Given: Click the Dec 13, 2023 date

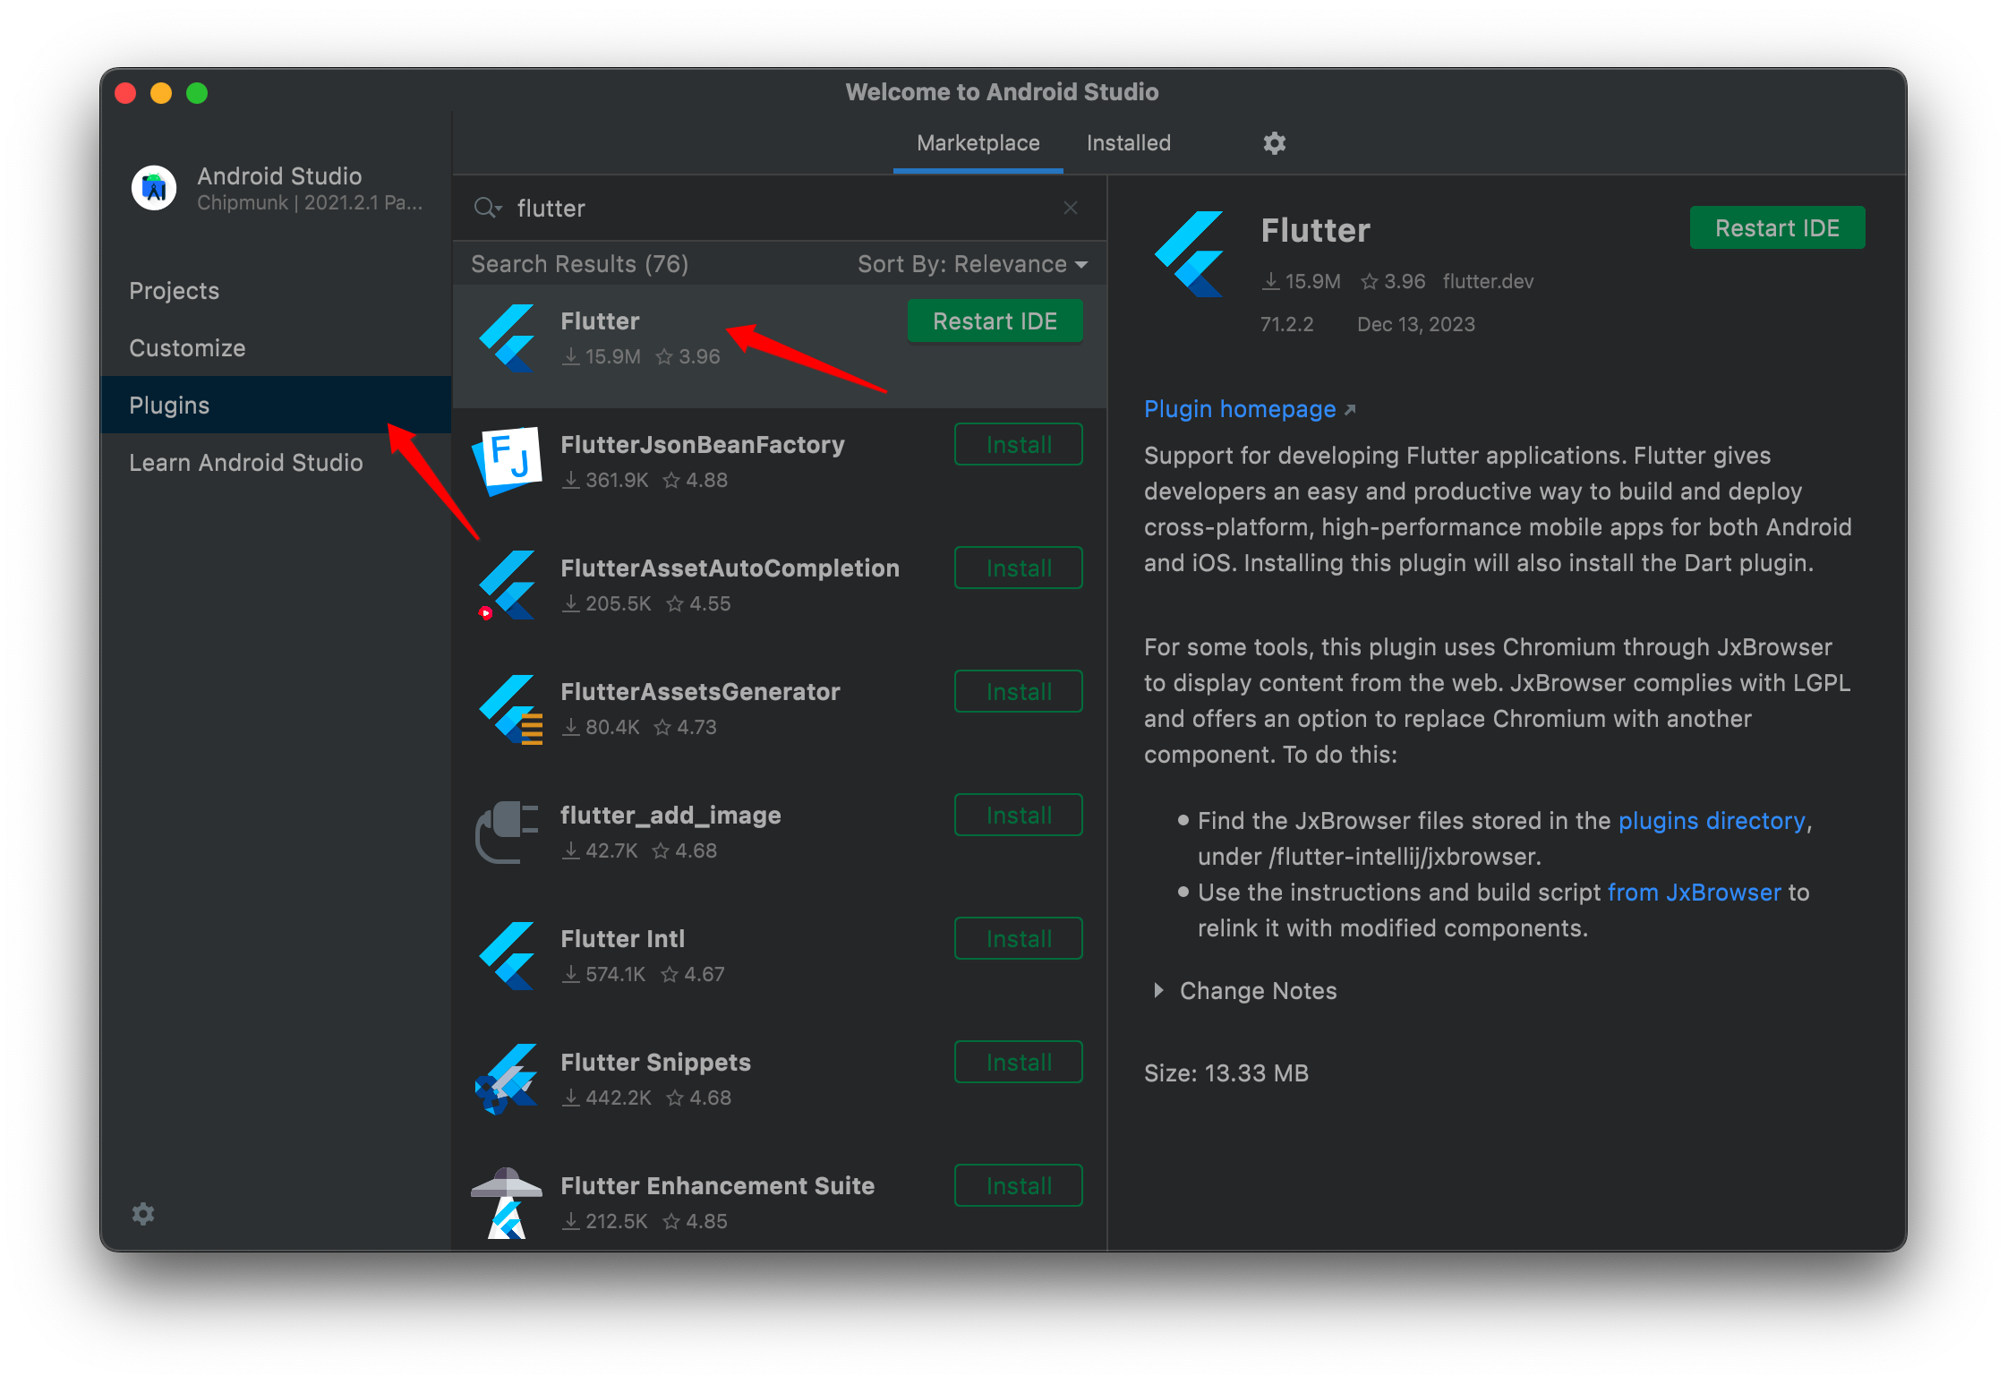Looking at the screenshot, I should (1415, 324).
